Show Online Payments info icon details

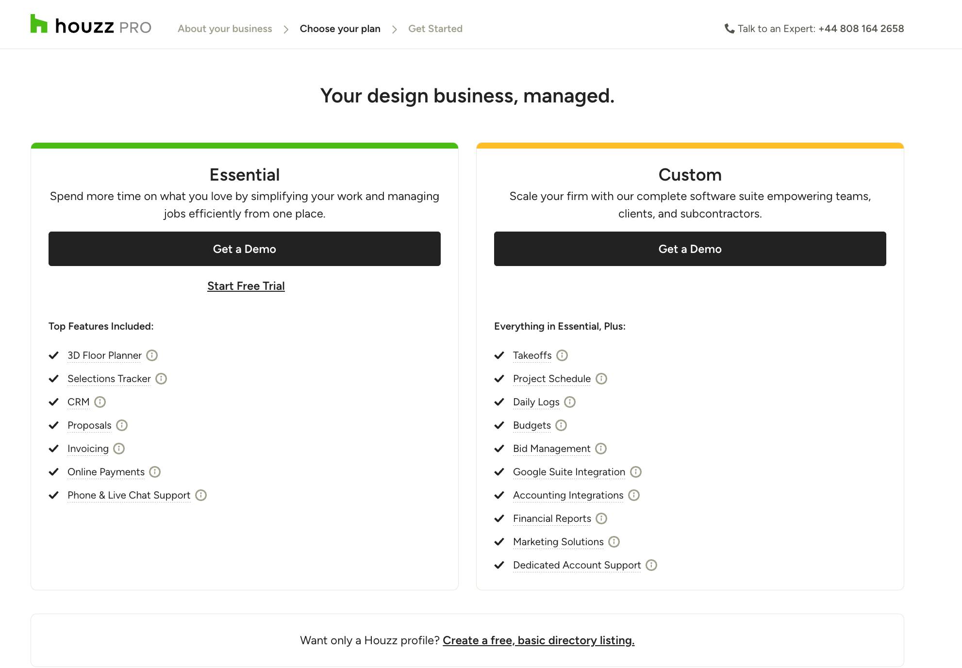click(x=155, y=472)
